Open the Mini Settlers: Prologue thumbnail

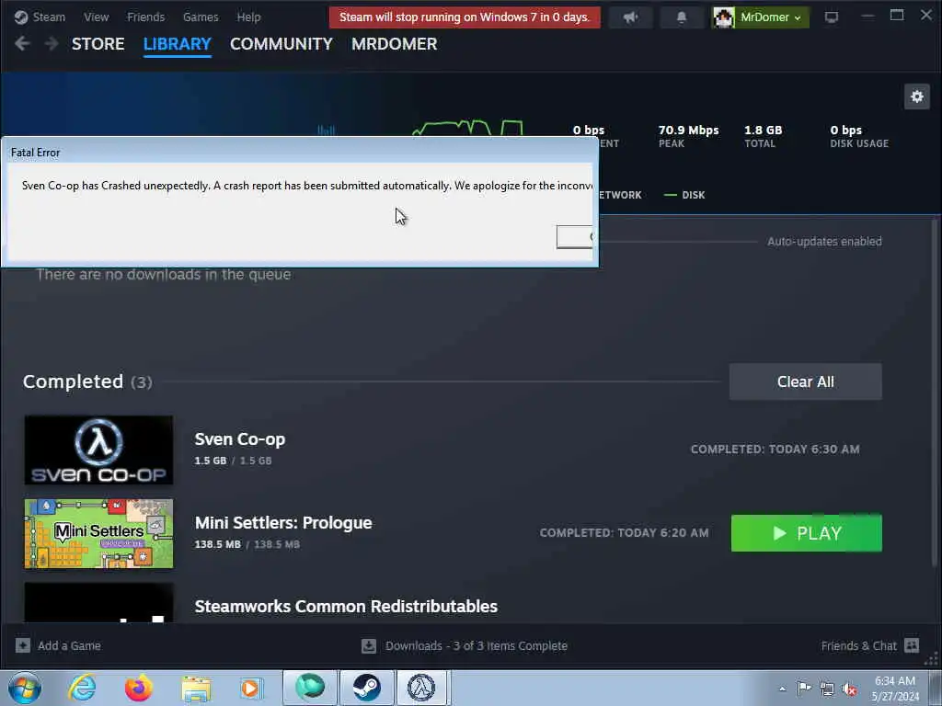tap(98, 533)
